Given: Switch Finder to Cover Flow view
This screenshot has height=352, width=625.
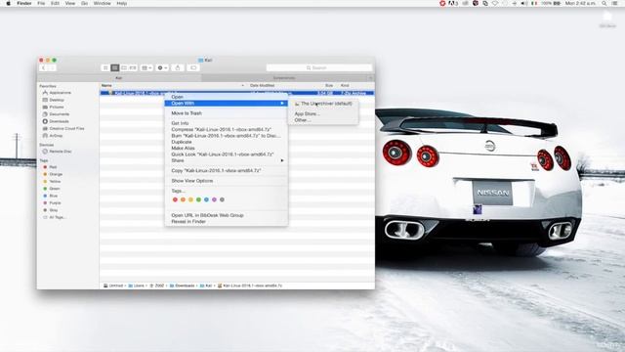Looking at the screenshot, I should [133, 67].
